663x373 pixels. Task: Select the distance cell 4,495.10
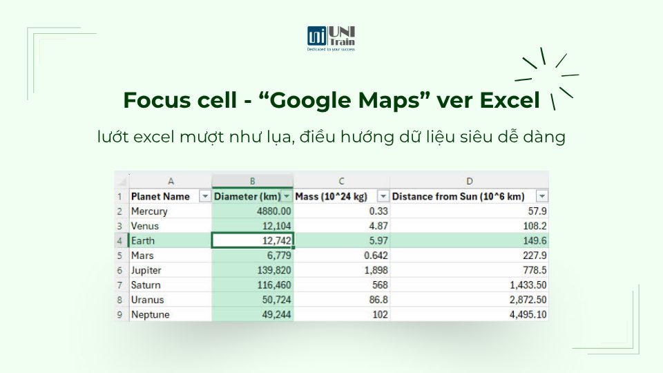[470, 314]
